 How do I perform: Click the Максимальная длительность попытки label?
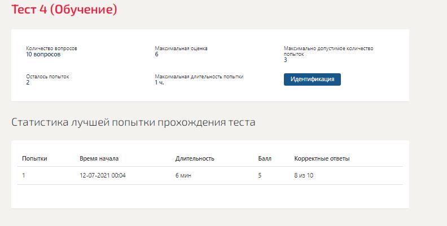pos(199,77)
